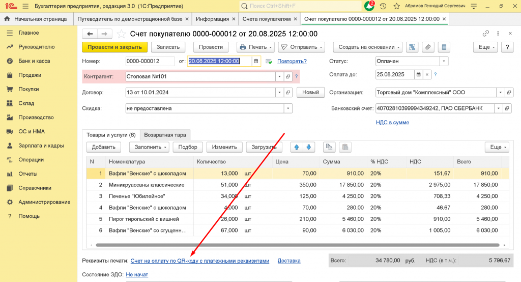The height and width of the screenshot is (282, 521).
Task: Click the Провести и закрыть button
Action: tap(114, 47)
